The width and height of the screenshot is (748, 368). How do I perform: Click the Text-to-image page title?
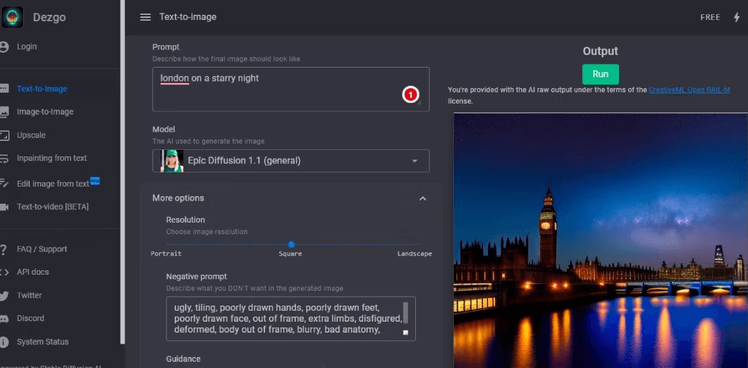(188, 17)
